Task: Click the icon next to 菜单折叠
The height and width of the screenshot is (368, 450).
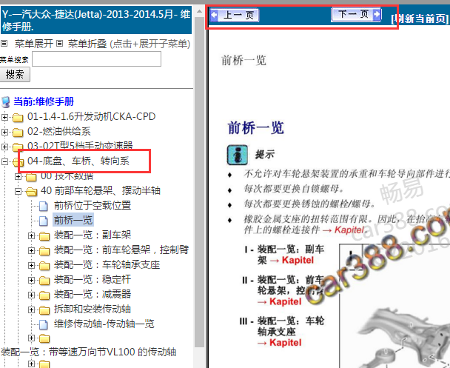Action: [x=59, y=44]
